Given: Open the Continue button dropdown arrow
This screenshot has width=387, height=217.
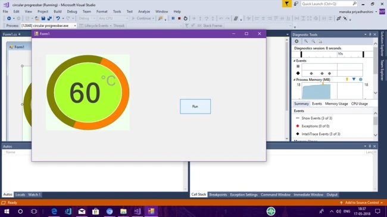Looking at the screenshot, I should click(x=153, y=18).
